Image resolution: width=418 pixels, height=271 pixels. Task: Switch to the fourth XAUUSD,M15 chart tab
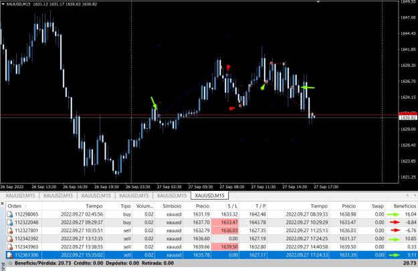pyautogui.click(x=134, y=196)
